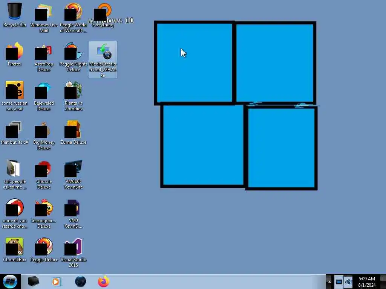Select MediaCreationTool_22H2.exe on desktop
This screenshot has height=289, width=386.
coord(103,60)
